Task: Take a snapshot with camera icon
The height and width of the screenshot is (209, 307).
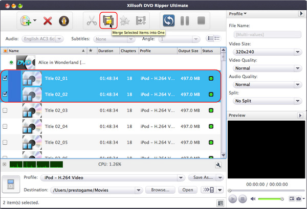Action: 299,199
